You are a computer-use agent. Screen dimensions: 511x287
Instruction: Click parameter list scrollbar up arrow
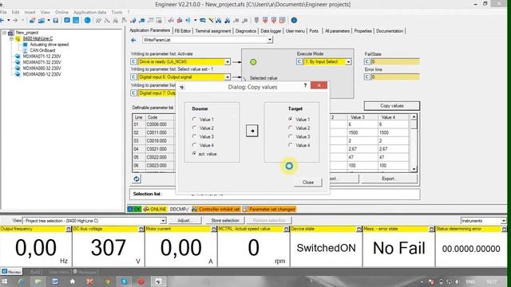click(414, 117)
